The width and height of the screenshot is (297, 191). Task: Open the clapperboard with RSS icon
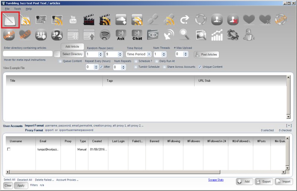tap(105, 20)
